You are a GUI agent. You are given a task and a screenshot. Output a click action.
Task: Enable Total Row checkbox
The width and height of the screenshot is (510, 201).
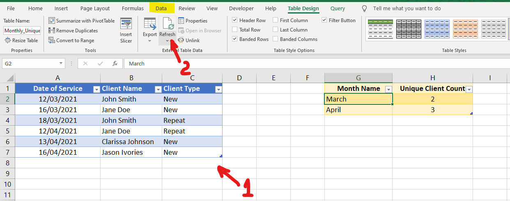point(234,29)
